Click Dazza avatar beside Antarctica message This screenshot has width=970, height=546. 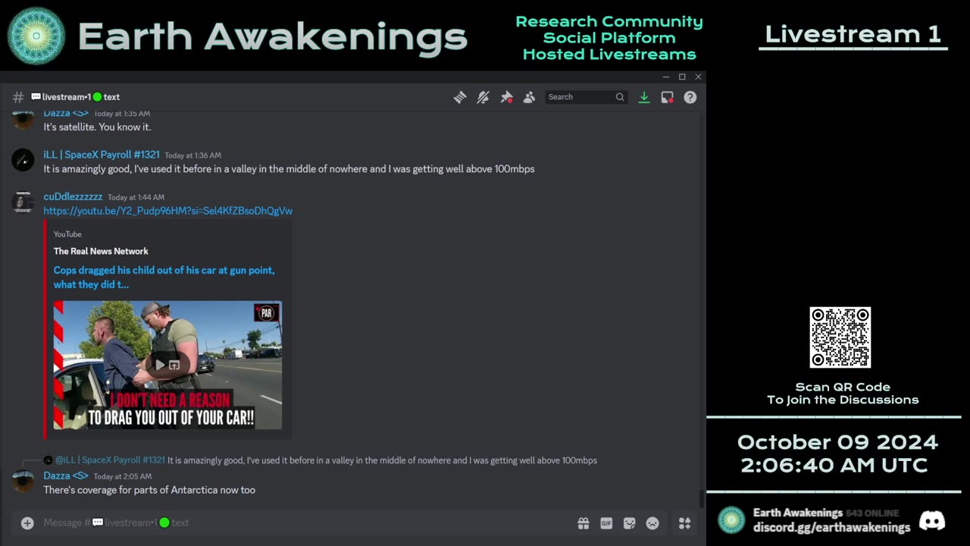[x=23, y=482]
